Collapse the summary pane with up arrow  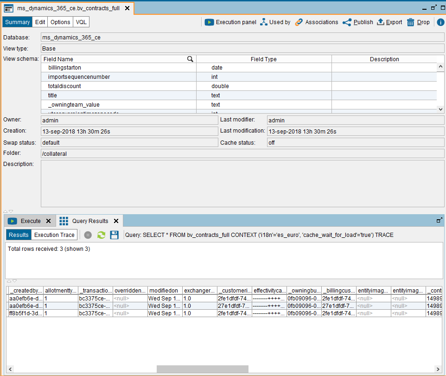click(5, 211)
